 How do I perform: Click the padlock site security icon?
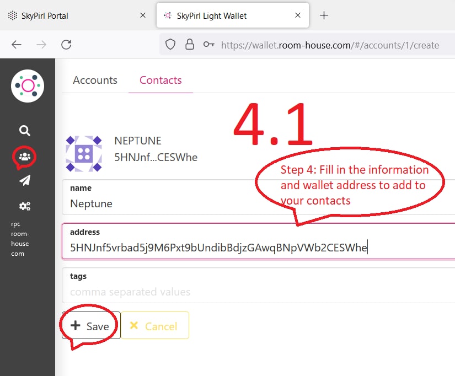click(189, 45)
